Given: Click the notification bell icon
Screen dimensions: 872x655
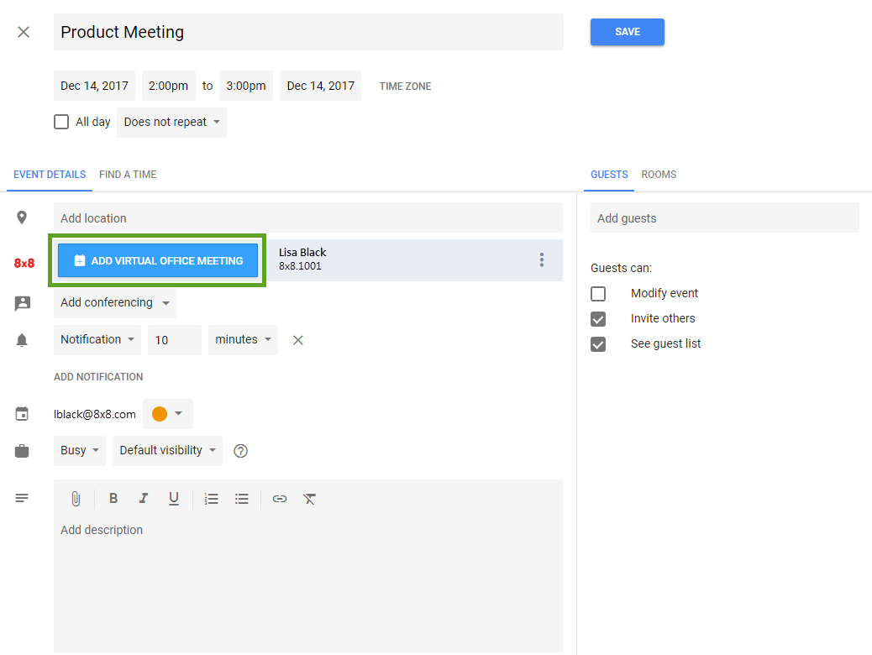Looking at the screenshot, I should (x=23, y=339).
